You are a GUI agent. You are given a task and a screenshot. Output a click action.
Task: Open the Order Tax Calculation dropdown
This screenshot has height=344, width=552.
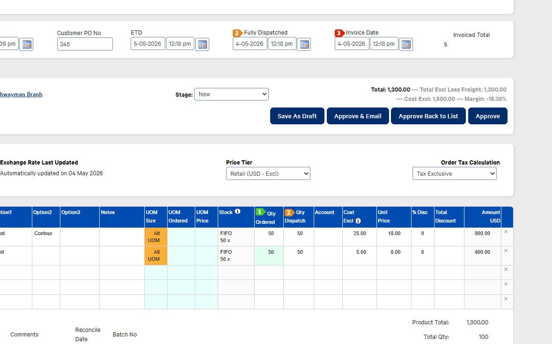(455, 173)
